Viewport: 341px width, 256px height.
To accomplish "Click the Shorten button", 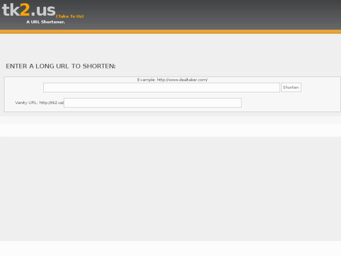I will click(291, 87).
